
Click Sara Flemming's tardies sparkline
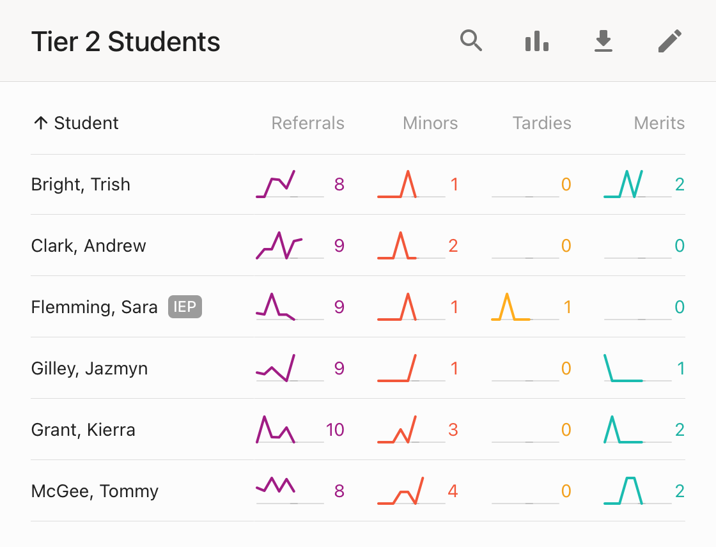click(511, 307)
